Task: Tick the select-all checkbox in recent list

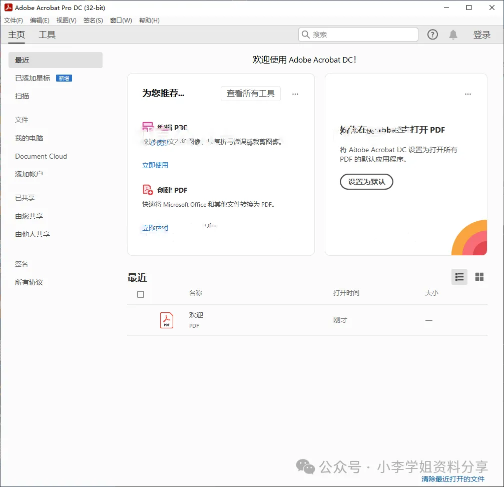Action: 141,294
